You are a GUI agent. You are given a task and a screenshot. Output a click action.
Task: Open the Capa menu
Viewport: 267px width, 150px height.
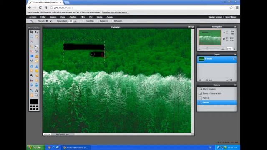[x=63, y=17]
